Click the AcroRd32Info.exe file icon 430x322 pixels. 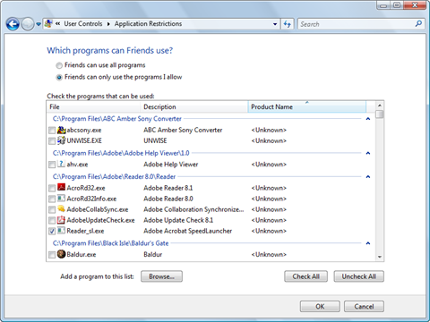click(61, 199)
